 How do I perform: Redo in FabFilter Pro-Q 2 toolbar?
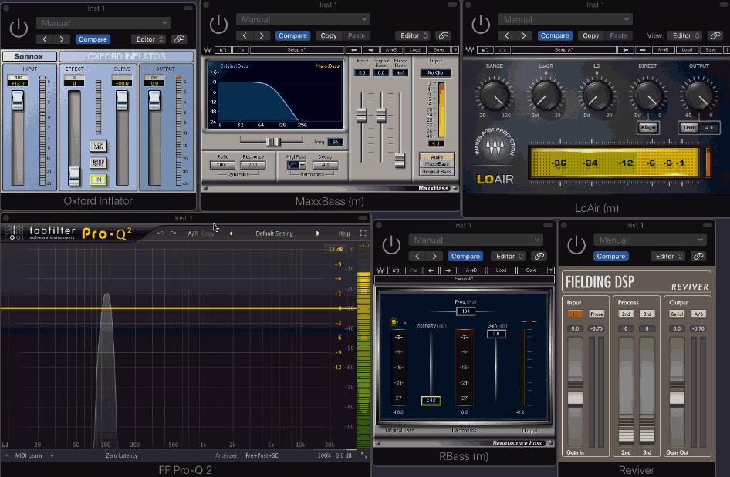click(173, 233)
